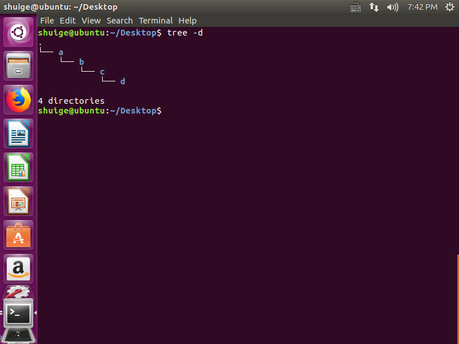Open the Help menu
The image size is (459, 344).
click(x=188, y=21)
